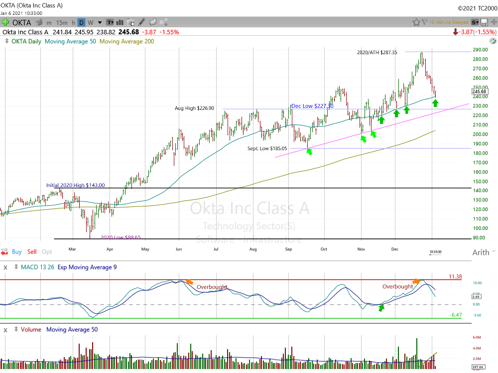Click the green plus add-symbol icon
The width and height of the screenshot is (498, 373).
click(5, 22)
